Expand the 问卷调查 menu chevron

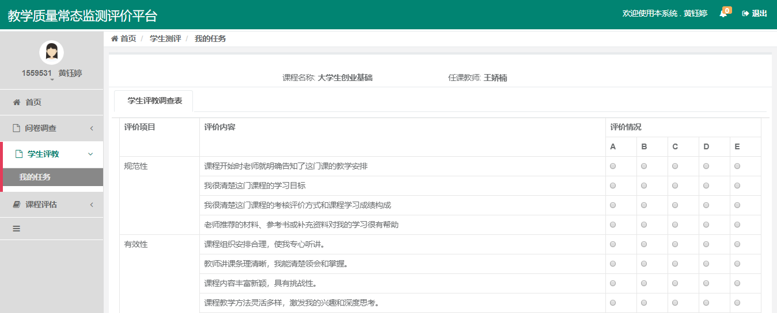tap(92, 128)
